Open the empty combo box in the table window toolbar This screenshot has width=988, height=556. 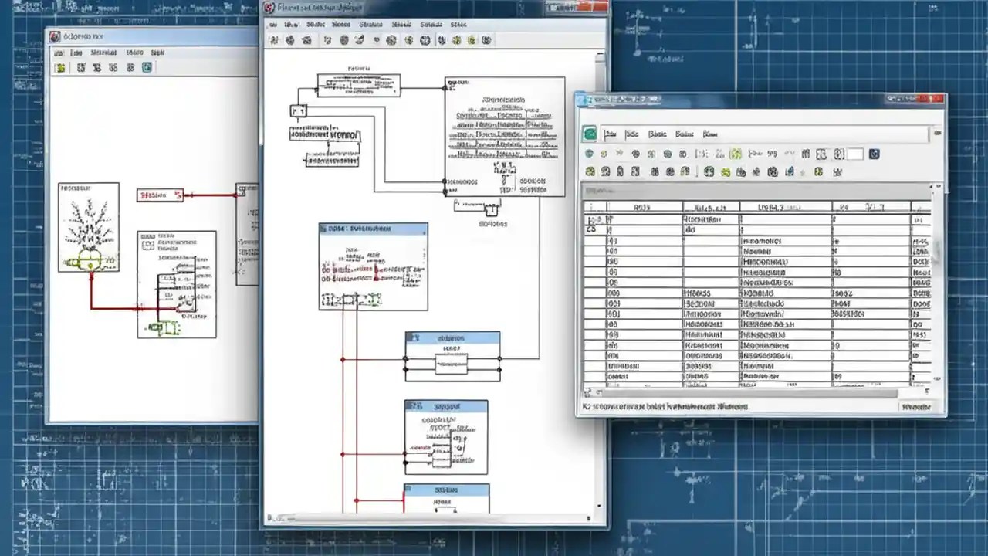point(855,154)
